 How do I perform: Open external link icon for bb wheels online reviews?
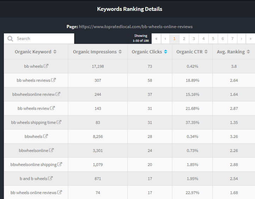coord(60,192)
